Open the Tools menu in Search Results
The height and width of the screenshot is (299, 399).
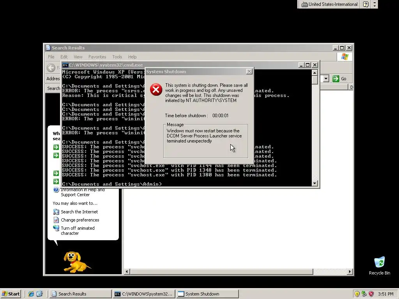tap(117, 57)
